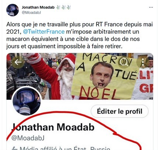Click the tweet text about RT France
Screen dimensions: 158x150
click(80, 35)
